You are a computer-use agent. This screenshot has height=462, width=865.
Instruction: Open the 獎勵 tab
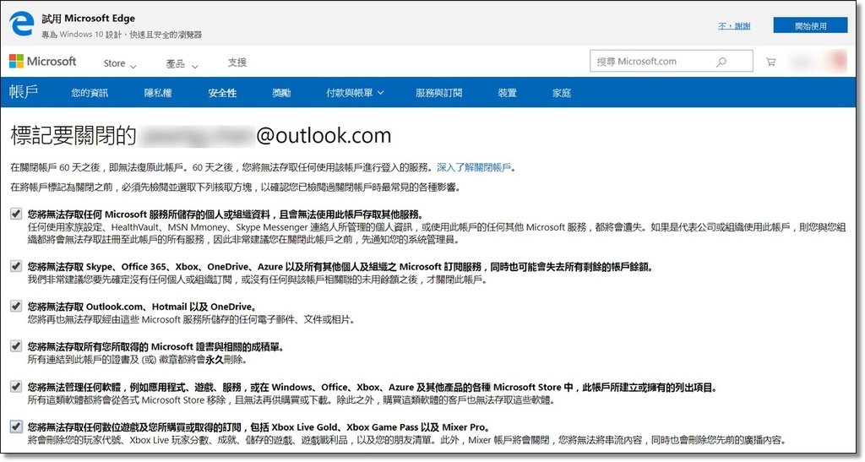[281, 93]
